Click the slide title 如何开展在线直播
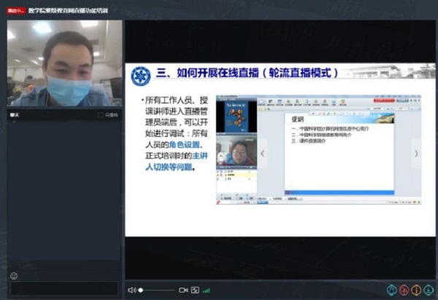 point(247,74)
